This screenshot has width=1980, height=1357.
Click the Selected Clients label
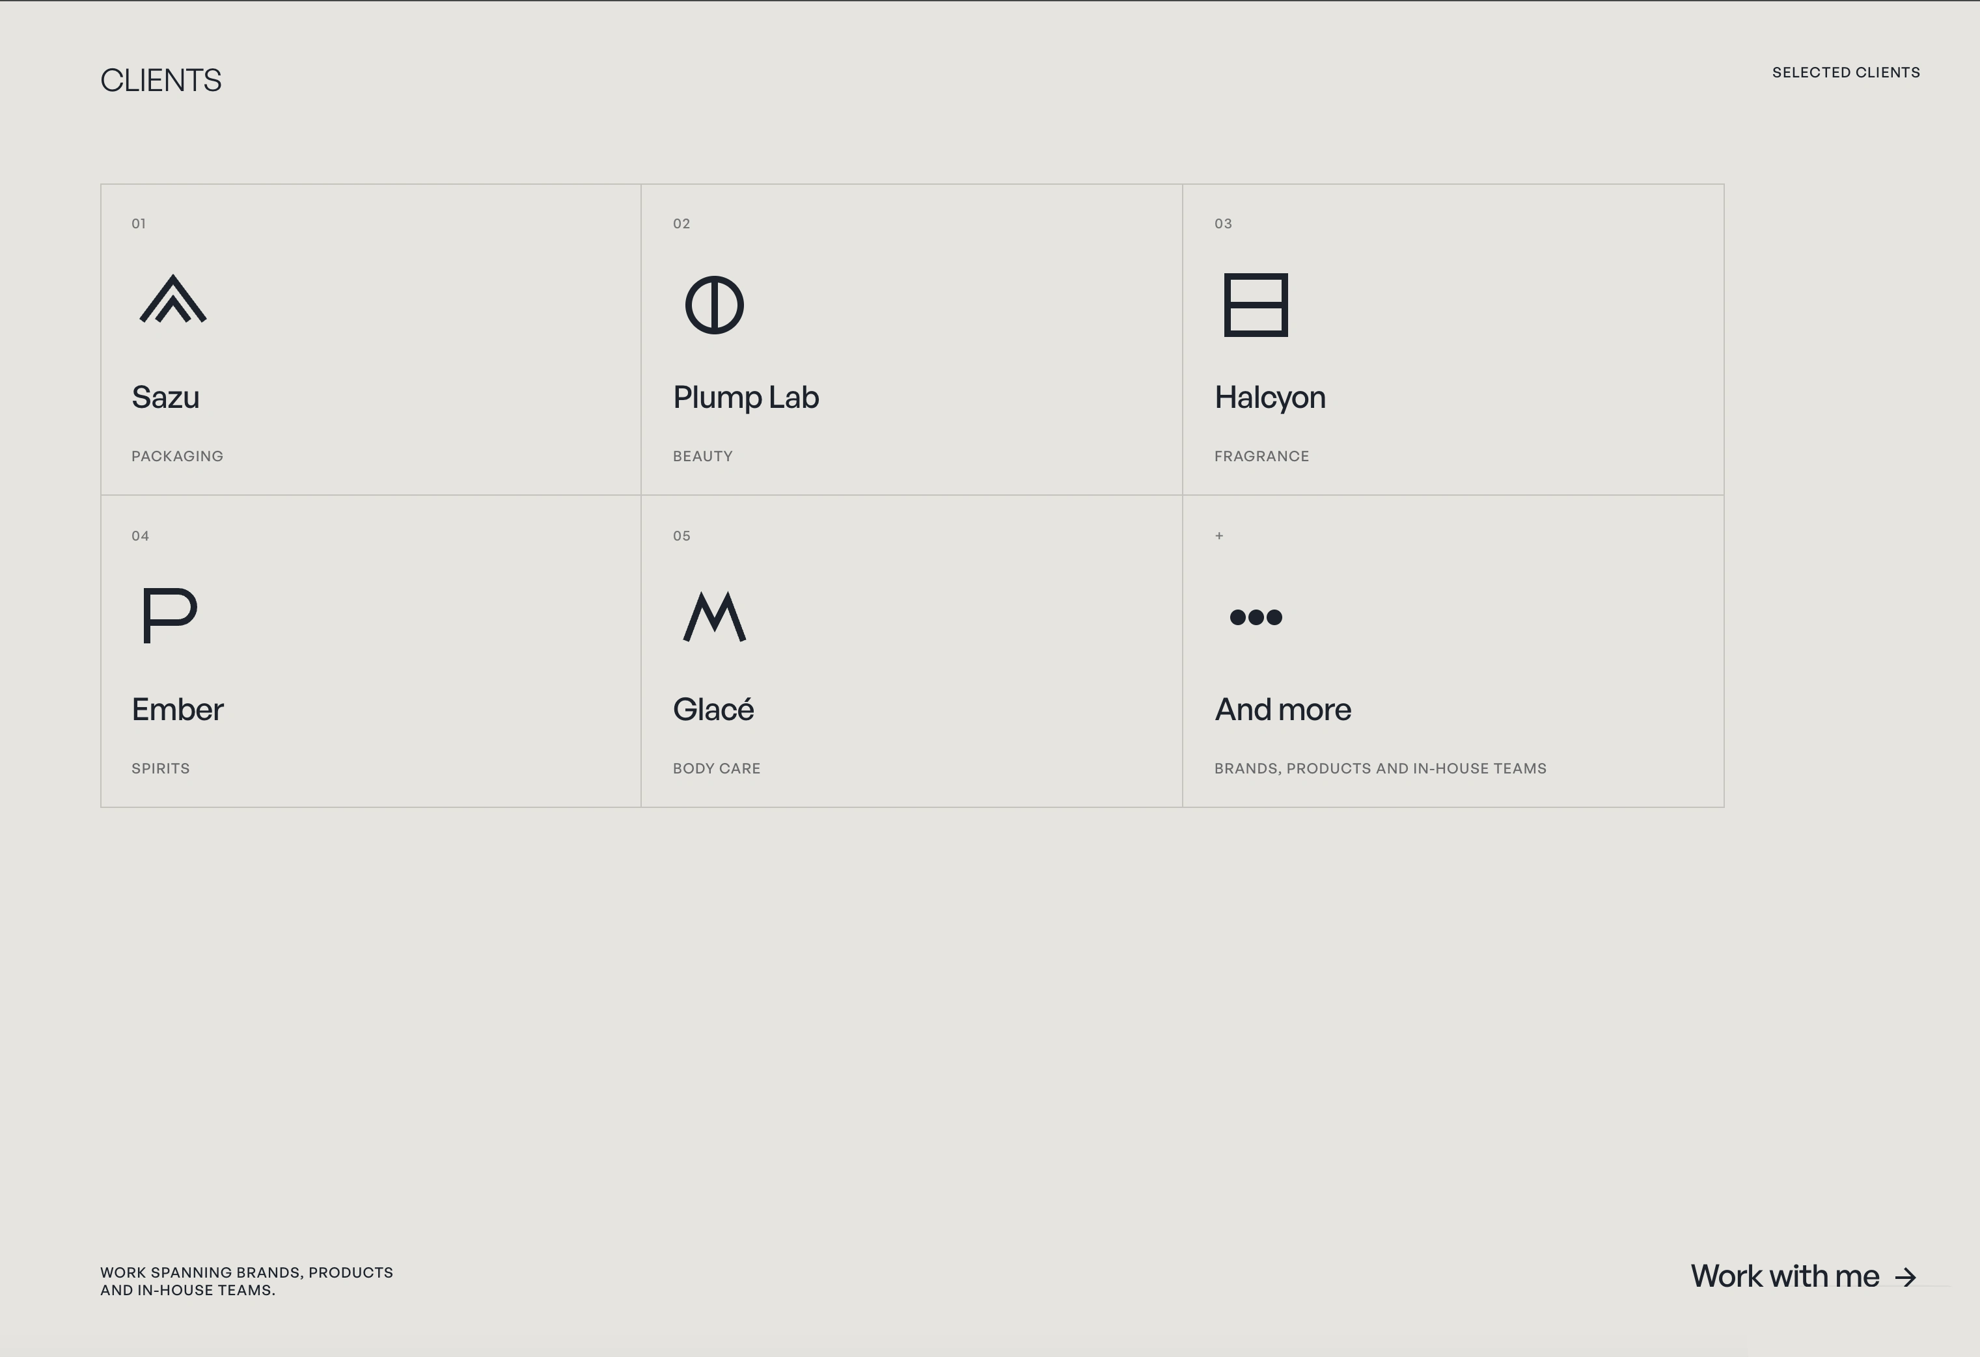pos(1845,72)
